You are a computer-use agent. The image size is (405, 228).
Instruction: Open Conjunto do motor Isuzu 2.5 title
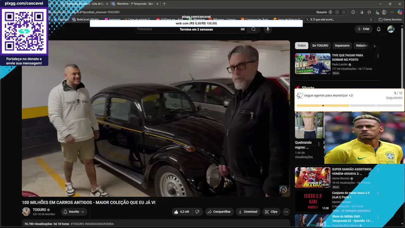point(351,195)
